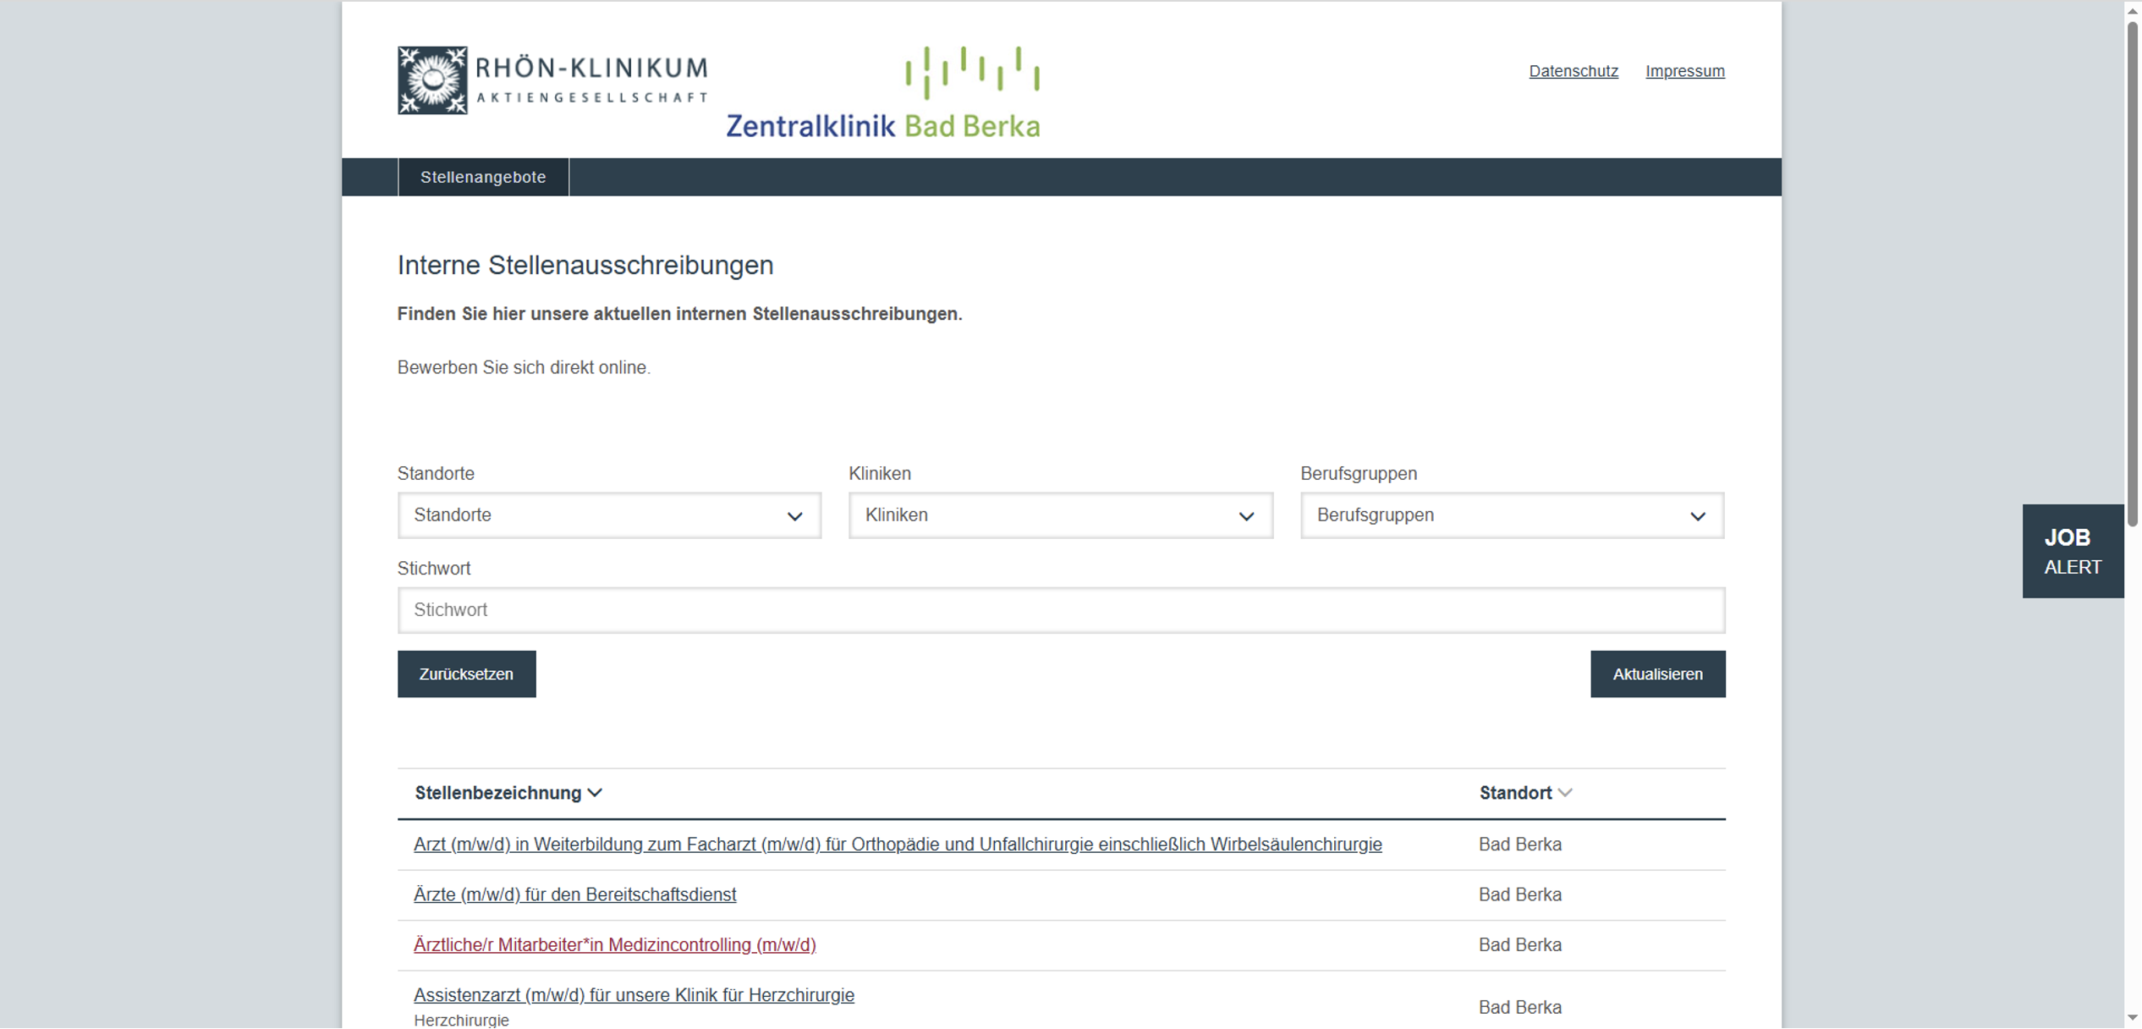This screenshot has width=2142, height=1029.
Task: Open the Datenschutz link
Action: [1573, 71]
